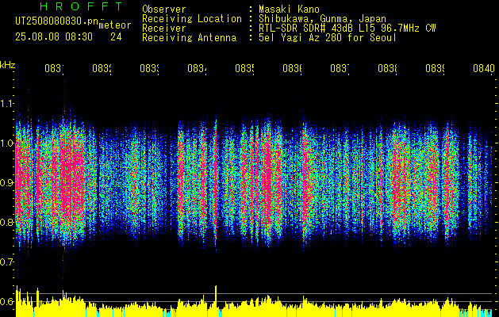
Task: Click the filename UT2508080830 text
Action: click(56, 21)
